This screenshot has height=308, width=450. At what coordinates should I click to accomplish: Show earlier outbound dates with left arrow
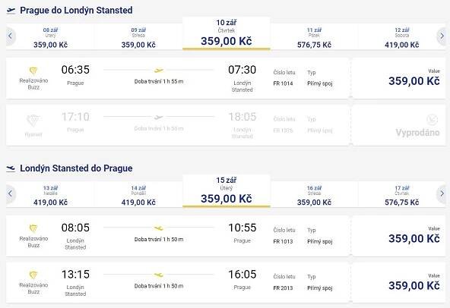[11, 36]
